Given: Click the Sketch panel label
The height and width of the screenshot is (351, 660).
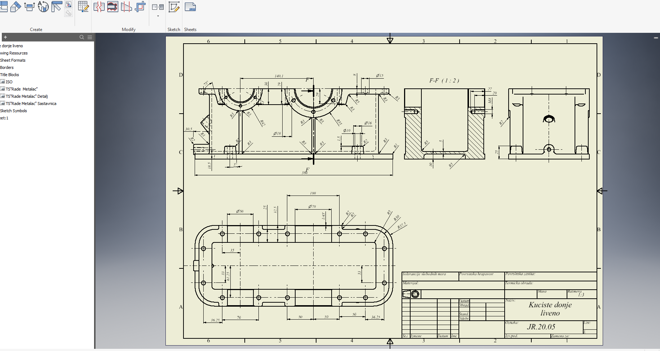Looking at the screenshot, I should [x=174, y=30].
